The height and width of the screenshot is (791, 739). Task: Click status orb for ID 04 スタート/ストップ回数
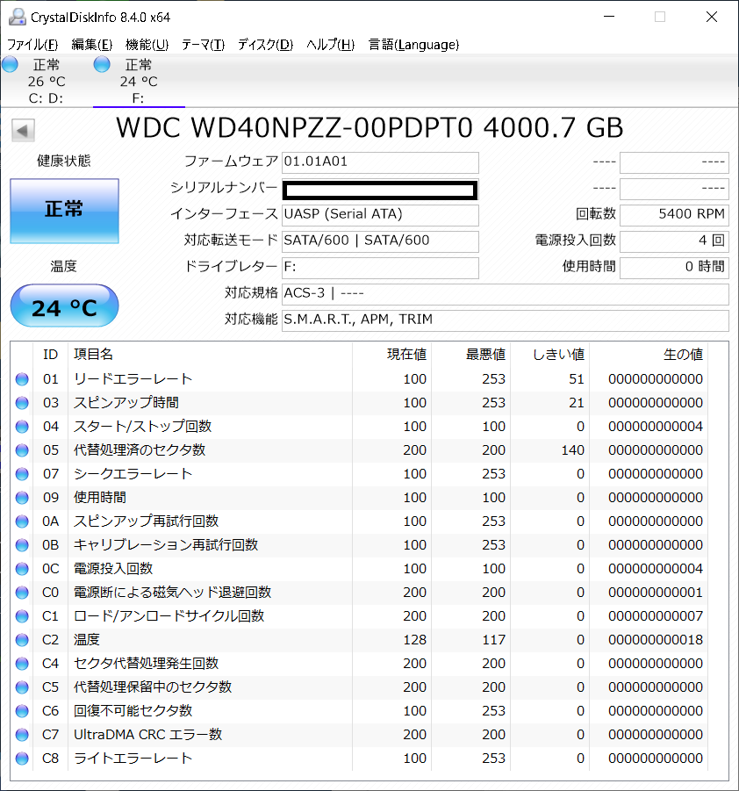point(22,427)
